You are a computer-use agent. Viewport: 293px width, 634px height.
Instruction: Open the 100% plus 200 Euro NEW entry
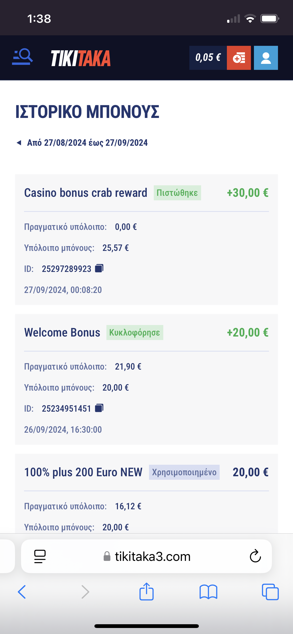83,472
